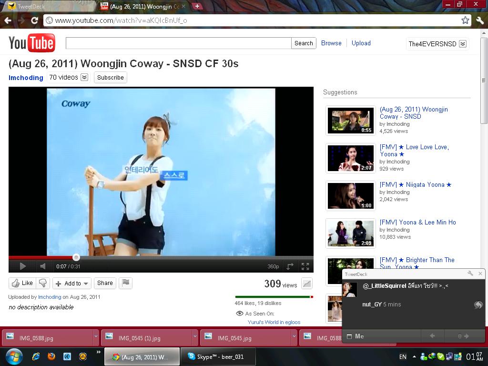
Task: Change 360p video quality setting
Action: 273,266
